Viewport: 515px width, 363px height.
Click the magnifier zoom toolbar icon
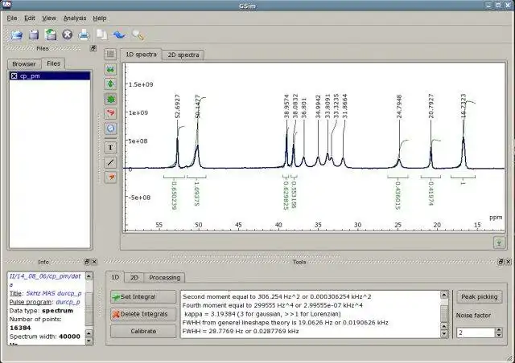138,35
